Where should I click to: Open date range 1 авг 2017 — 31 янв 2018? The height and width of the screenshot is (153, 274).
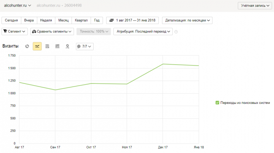(x=132, y=20)
